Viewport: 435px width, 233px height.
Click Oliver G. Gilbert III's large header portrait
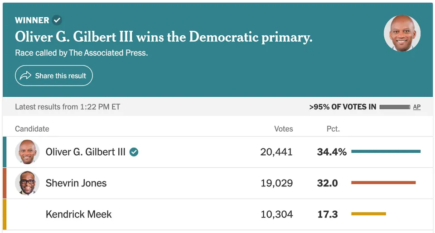402,33
